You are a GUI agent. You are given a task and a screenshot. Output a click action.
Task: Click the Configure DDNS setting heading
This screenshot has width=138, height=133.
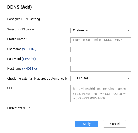pos(24,19)
